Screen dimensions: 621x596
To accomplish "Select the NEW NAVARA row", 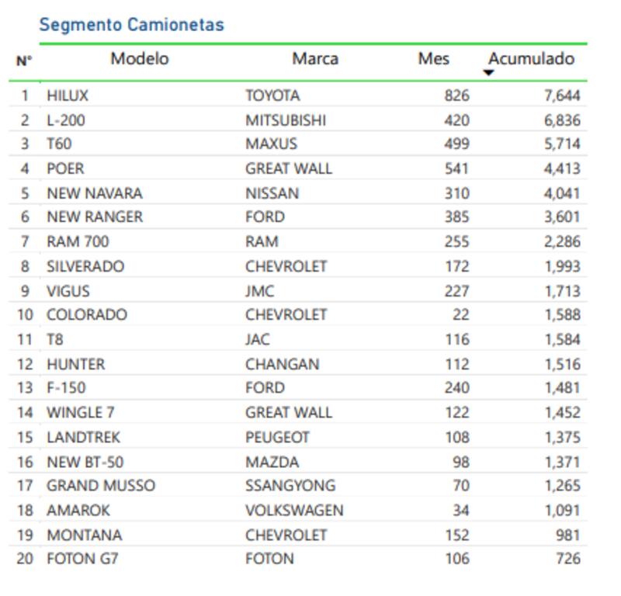I will (x=95, y=193).
